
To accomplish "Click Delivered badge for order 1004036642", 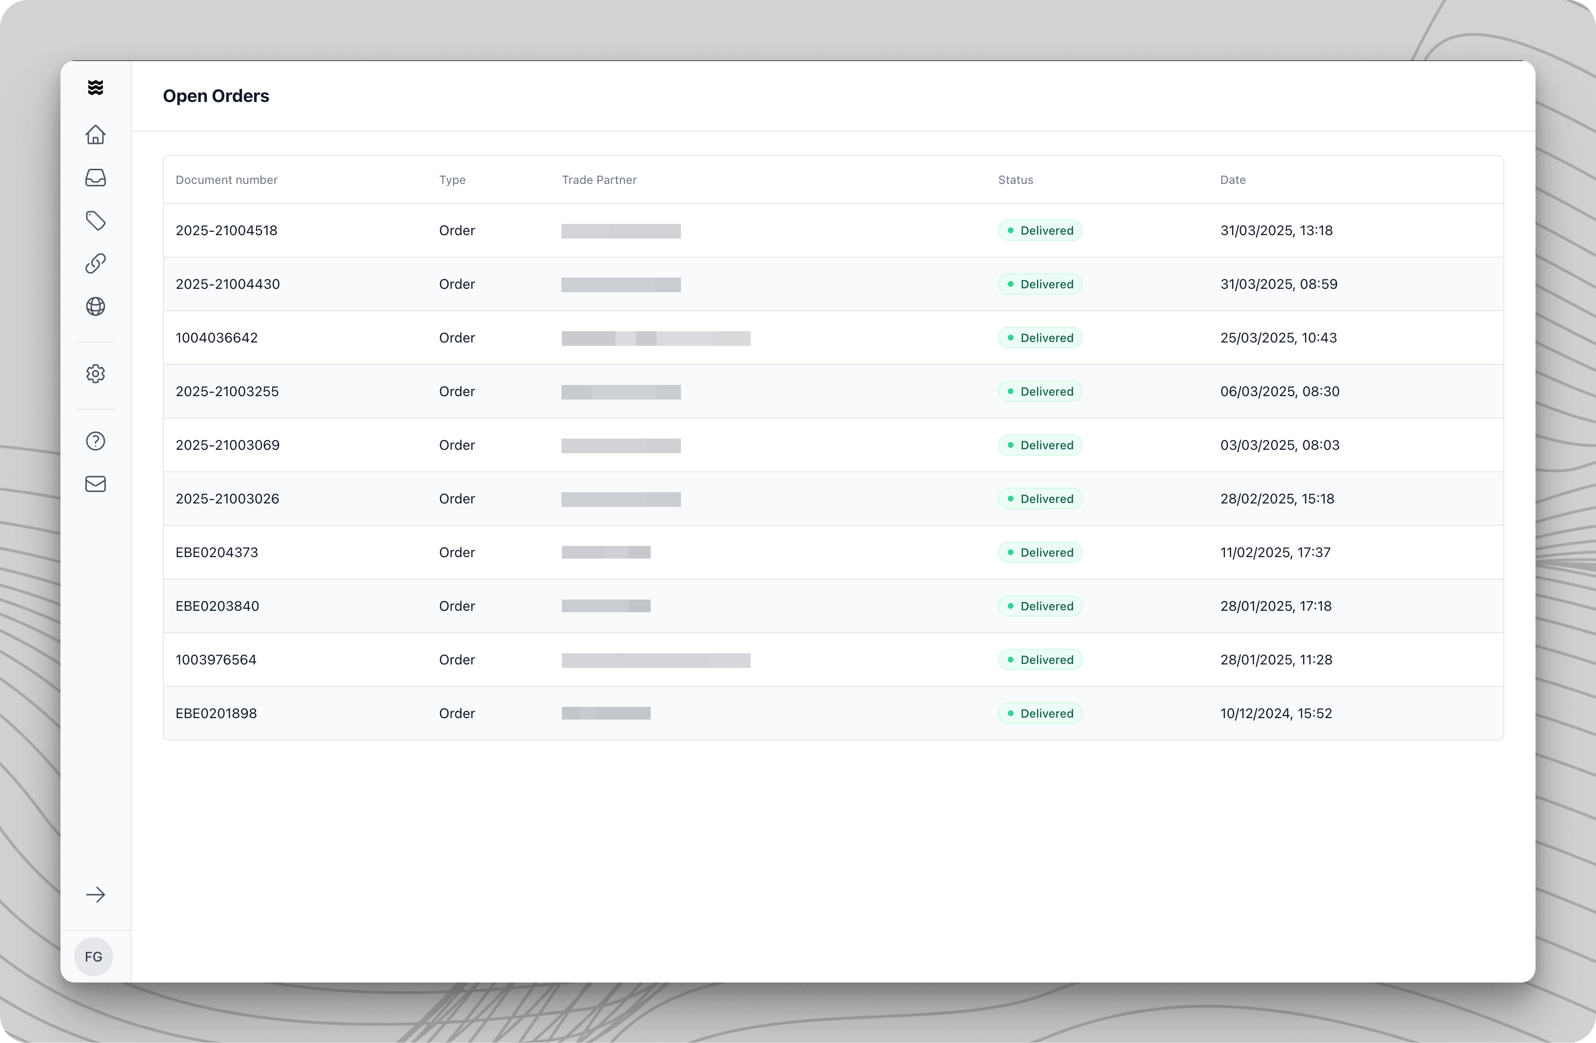I will tap(1039, 338).
